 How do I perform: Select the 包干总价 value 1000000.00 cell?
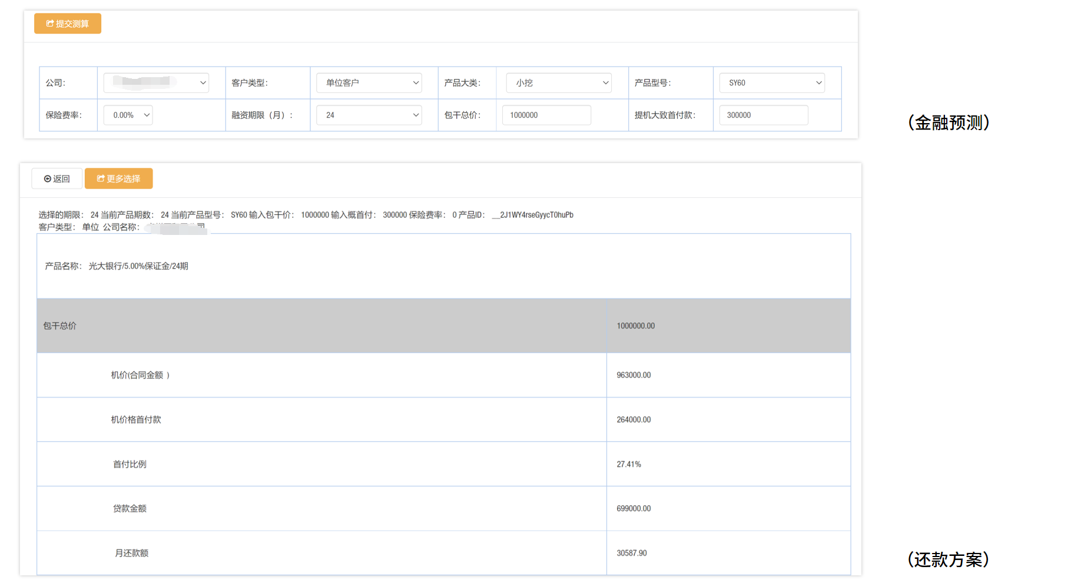[x=635, y=326]
